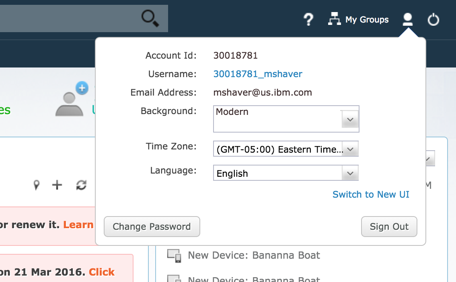Open the Switch to New UI link
Viewport: 456px width, 282px height.
pyautogui.click(x=371, y=194)
